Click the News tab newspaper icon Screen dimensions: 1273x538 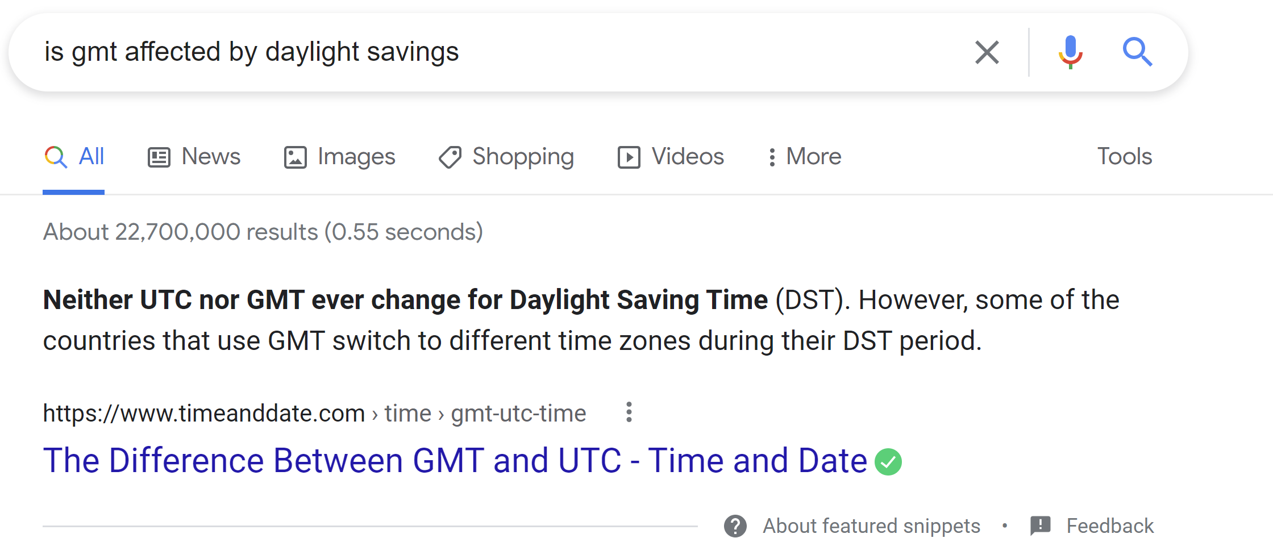[159, 157]
